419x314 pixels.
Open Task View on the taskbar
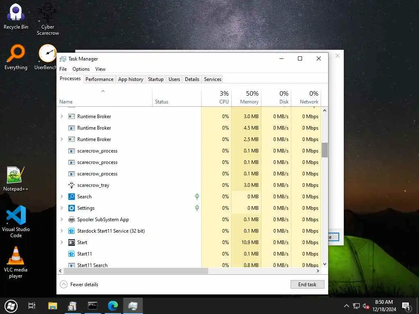click(32, 306)
